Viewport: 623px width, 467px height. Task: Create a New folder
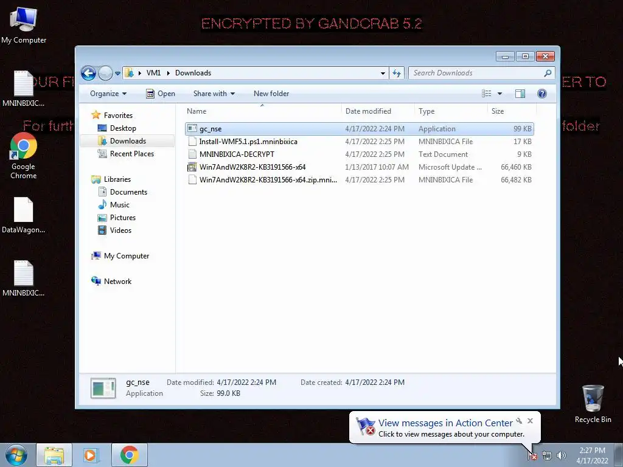pyautogui.click(x=271, y=94)
